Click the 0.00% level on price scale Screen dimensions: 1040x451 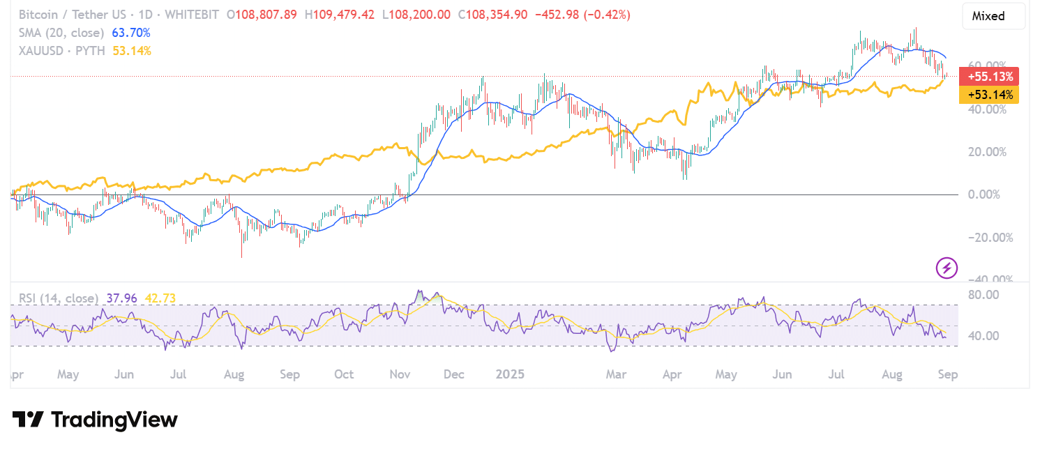tap(986, 194)
